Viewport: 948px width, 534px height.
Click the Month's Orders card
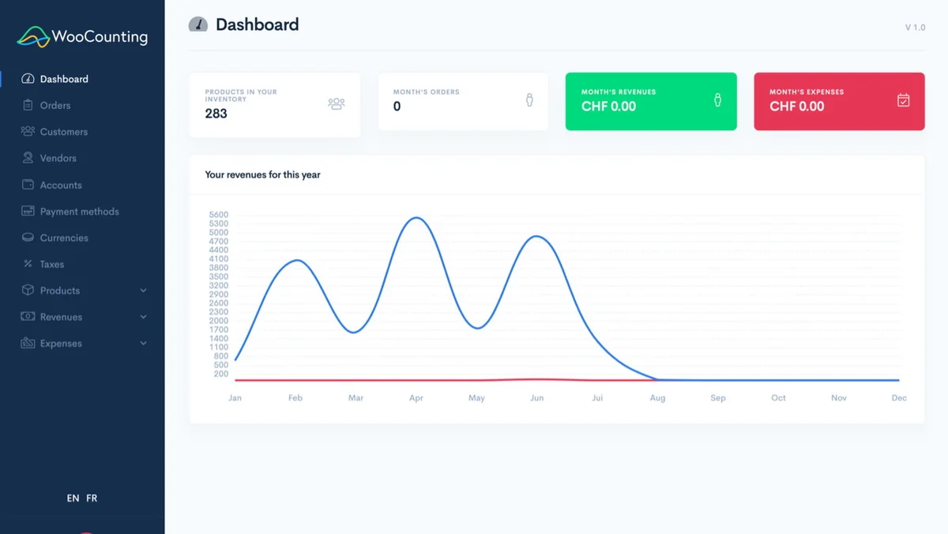click(463, 101)
